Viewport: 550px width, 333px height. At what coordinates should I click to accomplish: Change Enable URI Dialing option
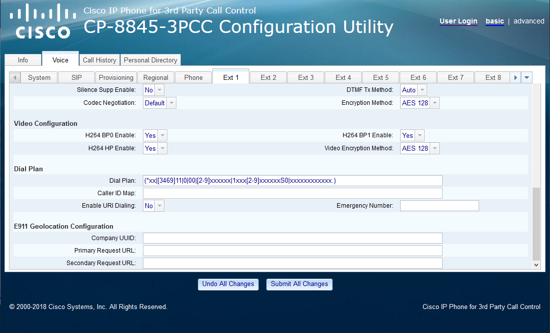(153, 206)
